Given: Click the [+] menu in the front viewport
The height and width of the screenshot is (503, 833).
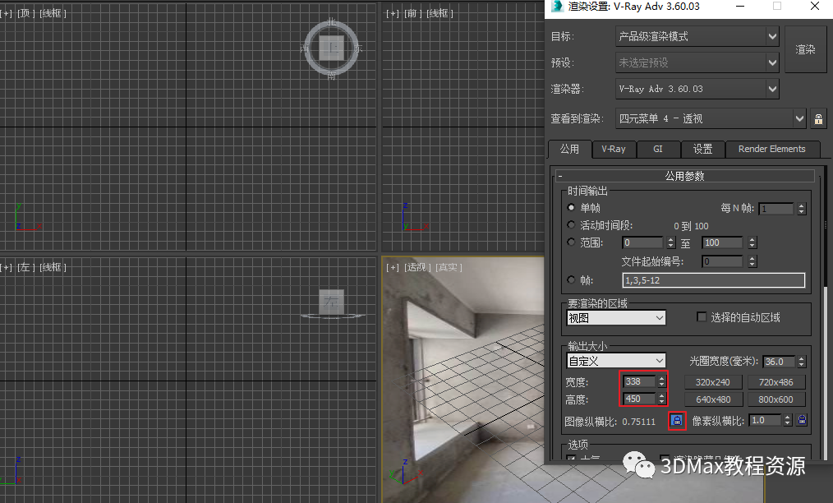Looking at the screenshot, I should pos(393,13).
